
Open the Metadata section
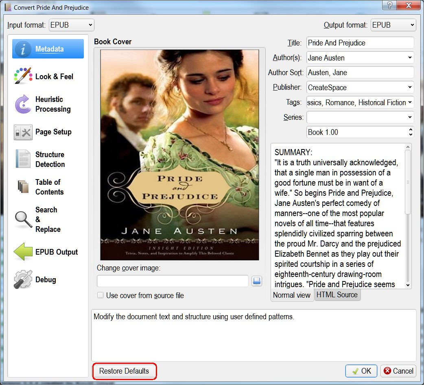pyautogui.click(x=48, y=49)
